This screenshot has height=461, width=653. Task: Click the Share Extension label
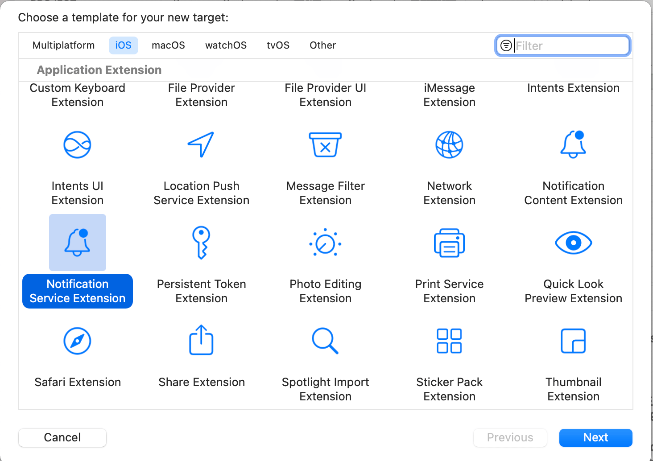tap(202, 382)
